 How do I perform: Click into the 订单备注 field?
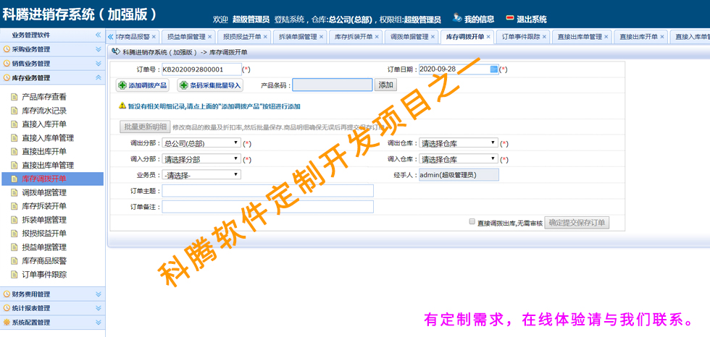[267, 207]
